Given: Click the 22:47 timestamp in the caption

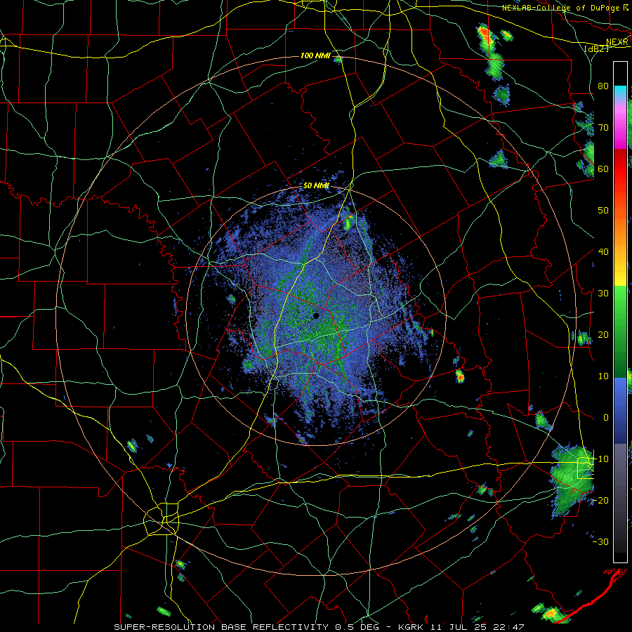Looking at the screenshot, I should coord(508,627).
